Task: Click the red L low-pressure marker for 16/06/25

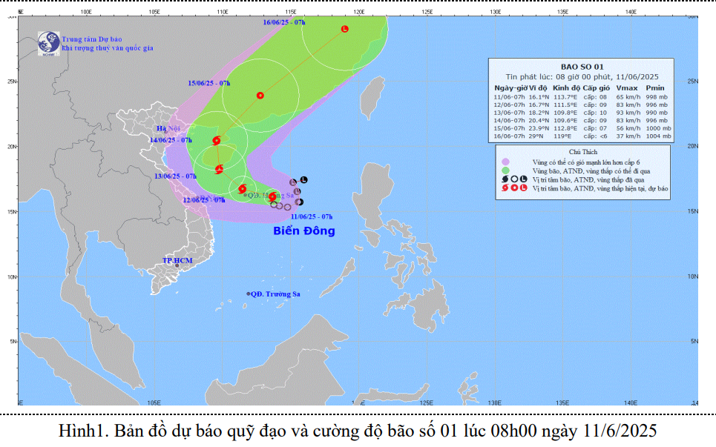Action: 344,29
